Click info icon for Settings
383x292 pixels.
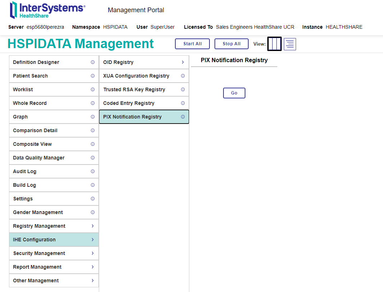tap(93, 199)
